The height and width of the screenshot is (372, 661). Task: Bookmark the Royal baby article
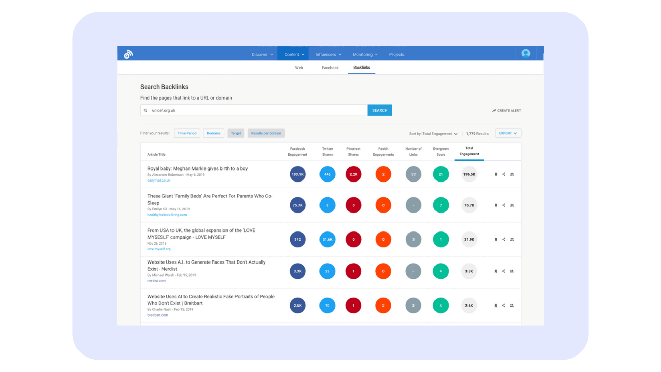(x=496, y=174)
